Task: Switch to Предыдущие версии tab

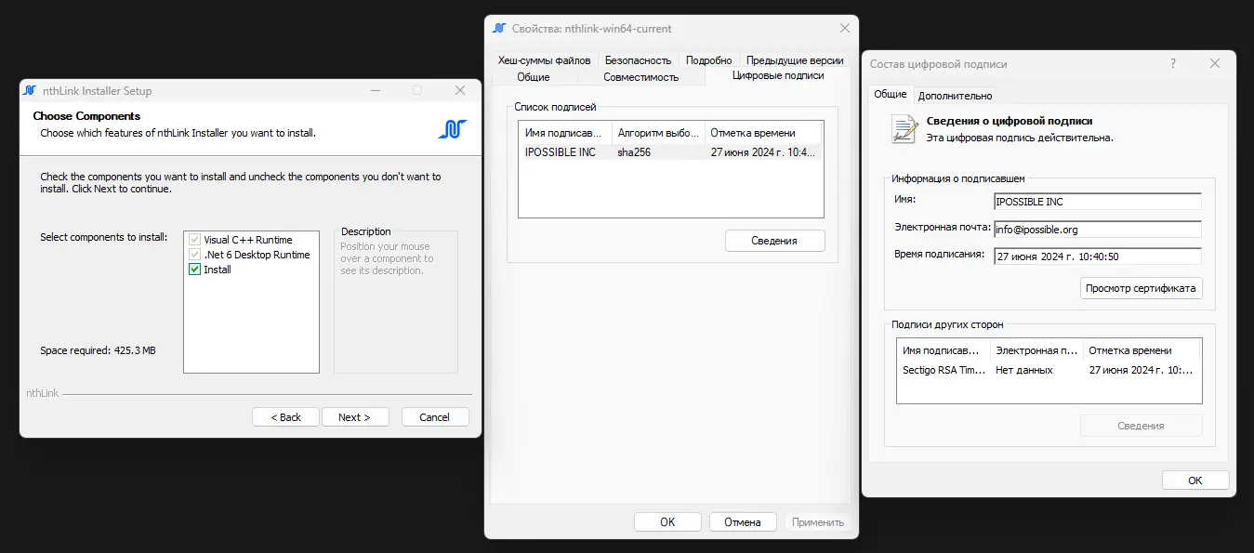Action: click(795, 60)
